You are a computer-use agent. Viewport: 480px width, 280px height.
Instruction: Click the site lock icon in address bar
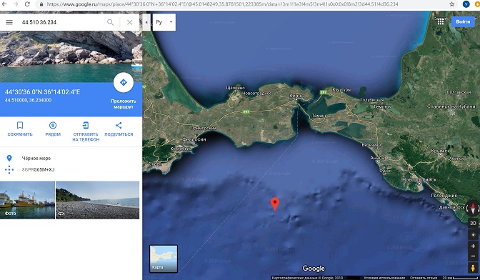click(41, 4)
